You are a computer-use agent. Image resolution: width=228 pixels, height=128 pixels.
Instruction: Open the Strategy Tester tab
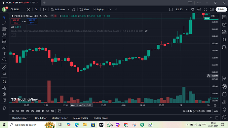[59, 118]
